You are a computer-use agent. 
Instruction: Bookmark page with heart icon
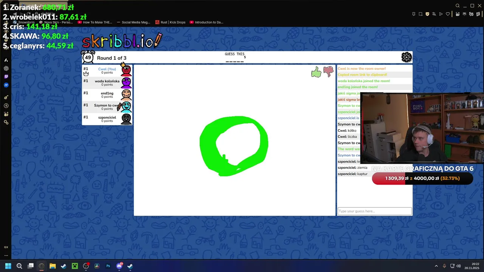pyautogui.click(x=448, y=14)
